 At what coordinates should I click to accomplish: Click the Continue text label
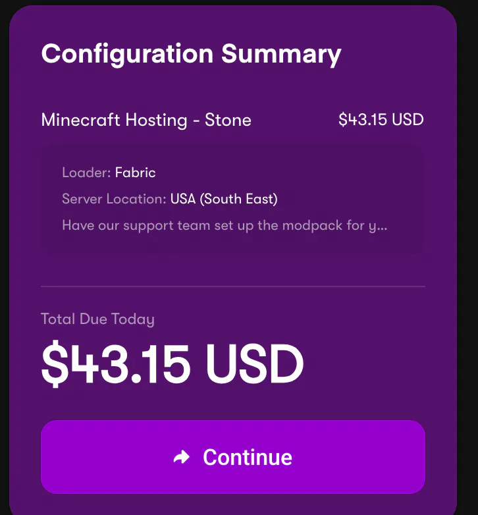tap(248, 457)
